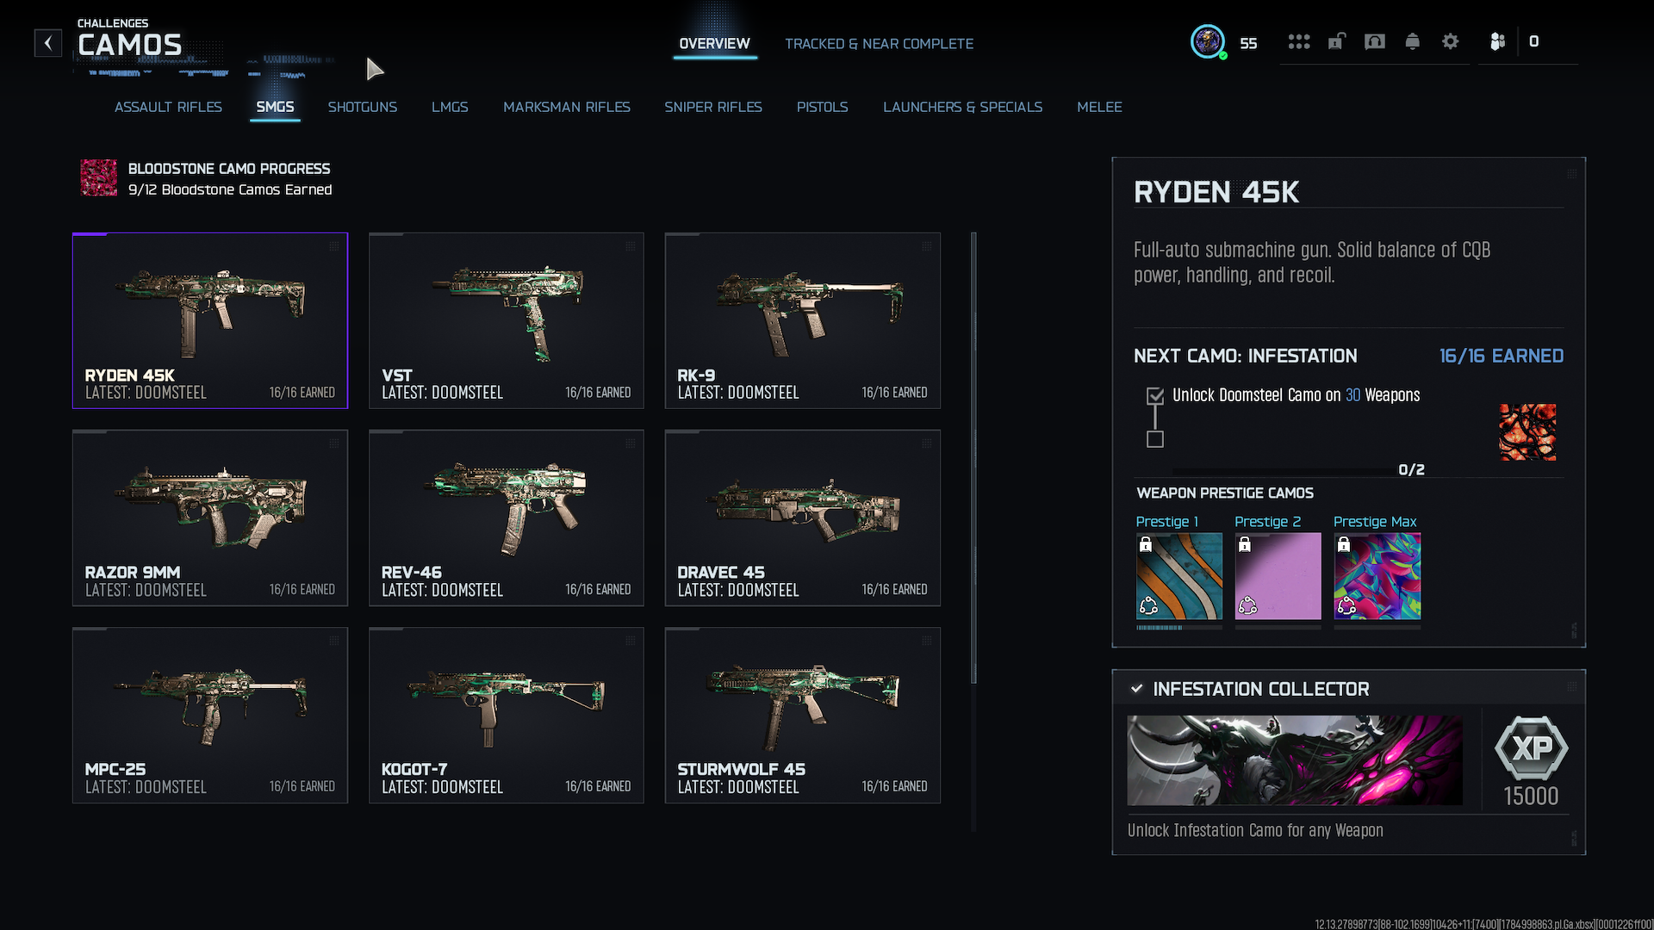Open the player profile avatar
This screenshot has width=1654, height=930.
pos(1208,41)
